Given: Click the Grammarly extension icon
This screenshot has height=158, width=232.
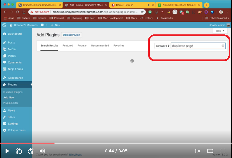Looking at the screenshot, I should tap(150, 12).
